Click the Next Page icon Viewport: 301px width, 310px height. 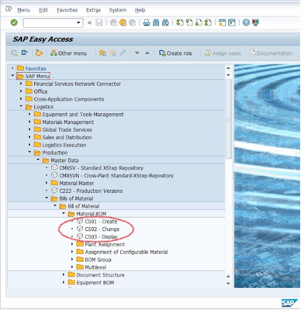point(199,22)
